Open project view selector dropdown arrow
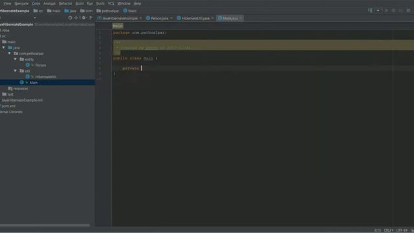 pos(34,18)
